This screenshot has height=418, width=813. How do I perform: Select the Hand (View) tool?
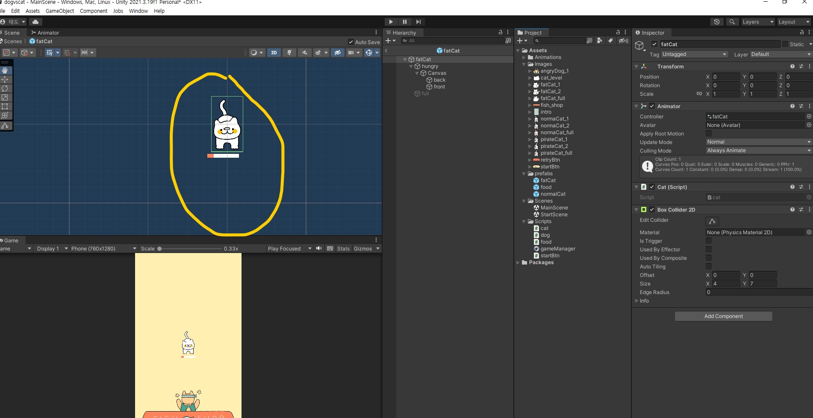[x=5, y=70]
